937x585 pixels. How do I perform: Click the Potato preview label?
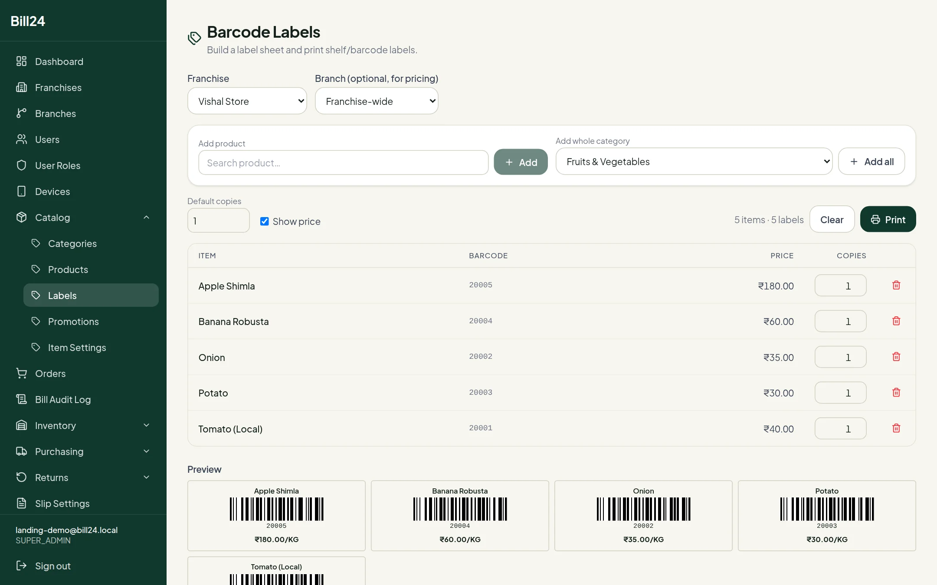click(827, 516)
